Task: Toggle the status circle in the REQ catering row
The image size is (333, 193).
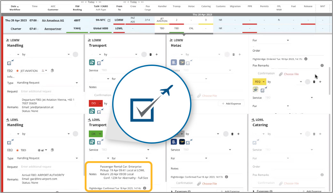Action: coord(308,82)
